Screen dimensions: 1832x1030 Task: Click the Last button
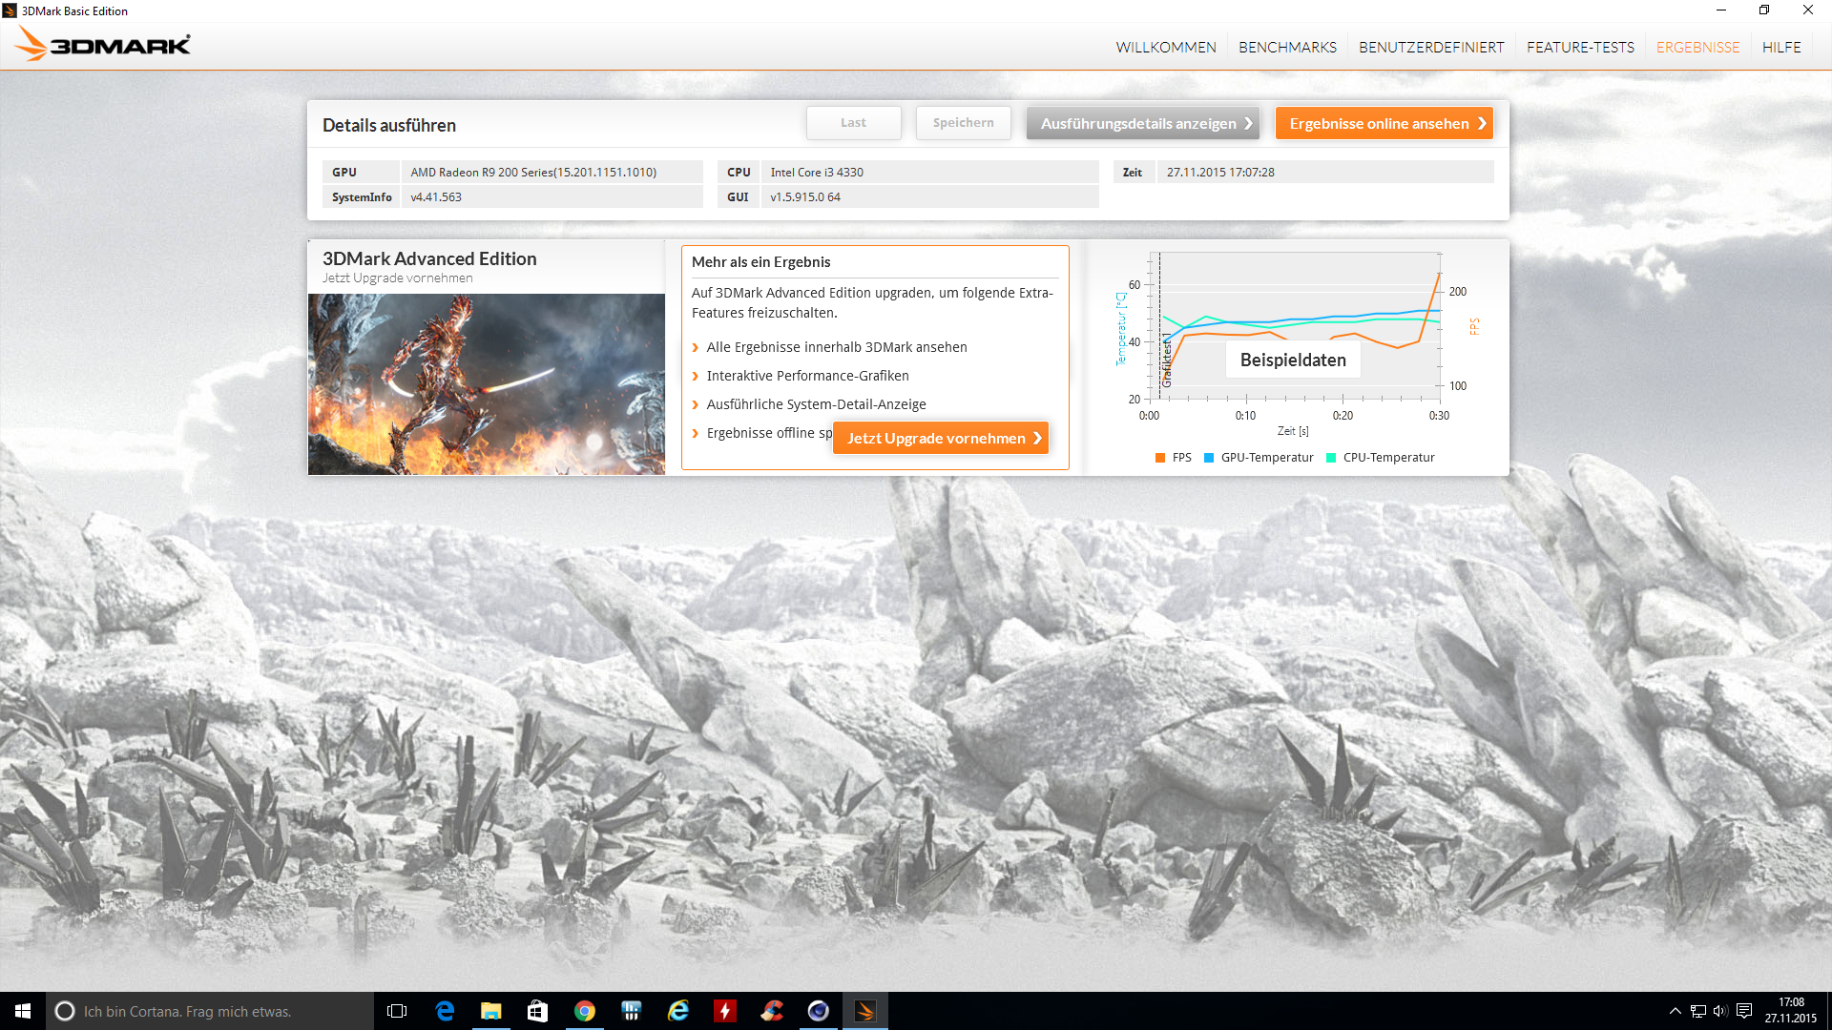click(x=854, y=123)
